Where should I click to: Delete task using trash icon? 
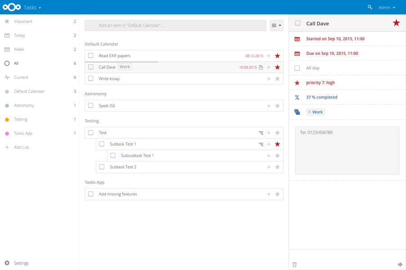(294, 264)
